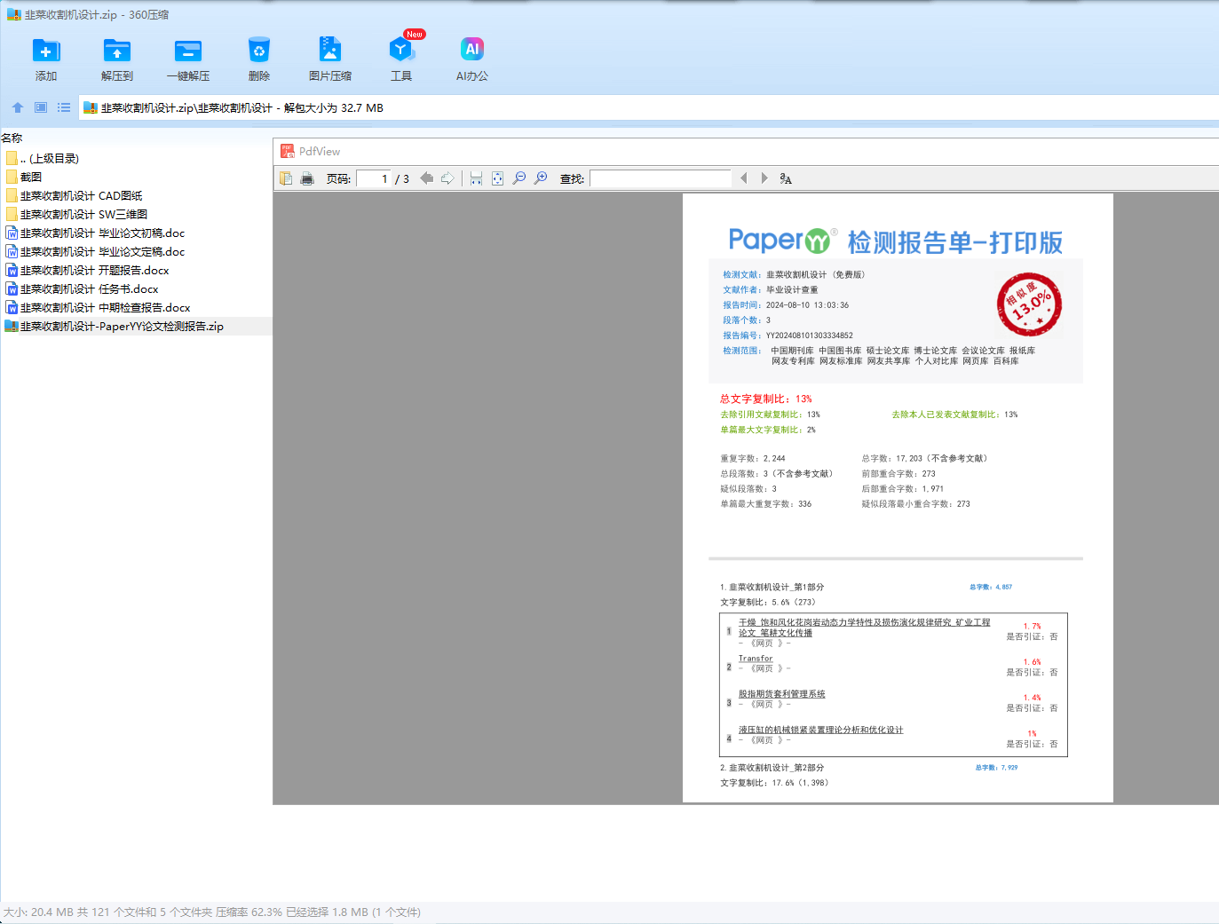This screenshot has height=924, width=1219.
Task: Open the 工具 (Tools) icon with New badge
Action: (x=401, y=51)
